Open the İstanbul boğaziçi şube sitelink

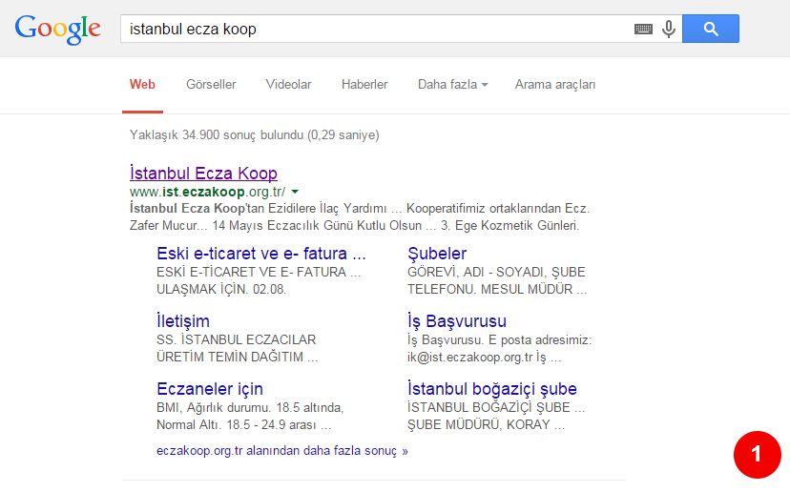click(492, 389)
